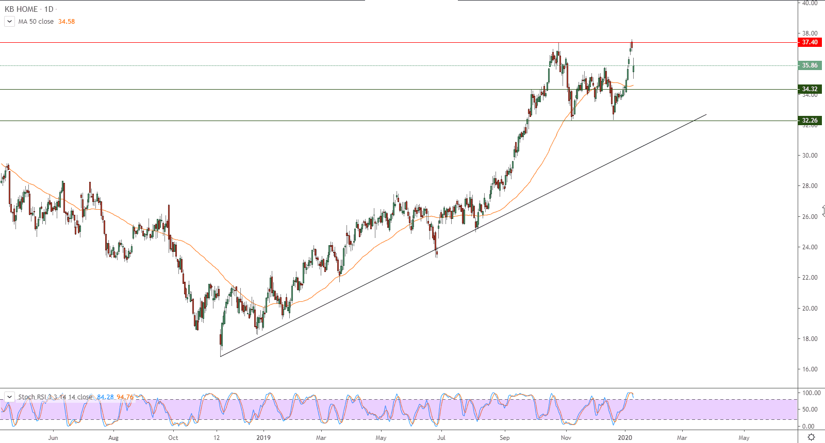This screenshot has width=825, height=443.
Task: Click the 32.26 support line label
Action: [x=810, y=121]
